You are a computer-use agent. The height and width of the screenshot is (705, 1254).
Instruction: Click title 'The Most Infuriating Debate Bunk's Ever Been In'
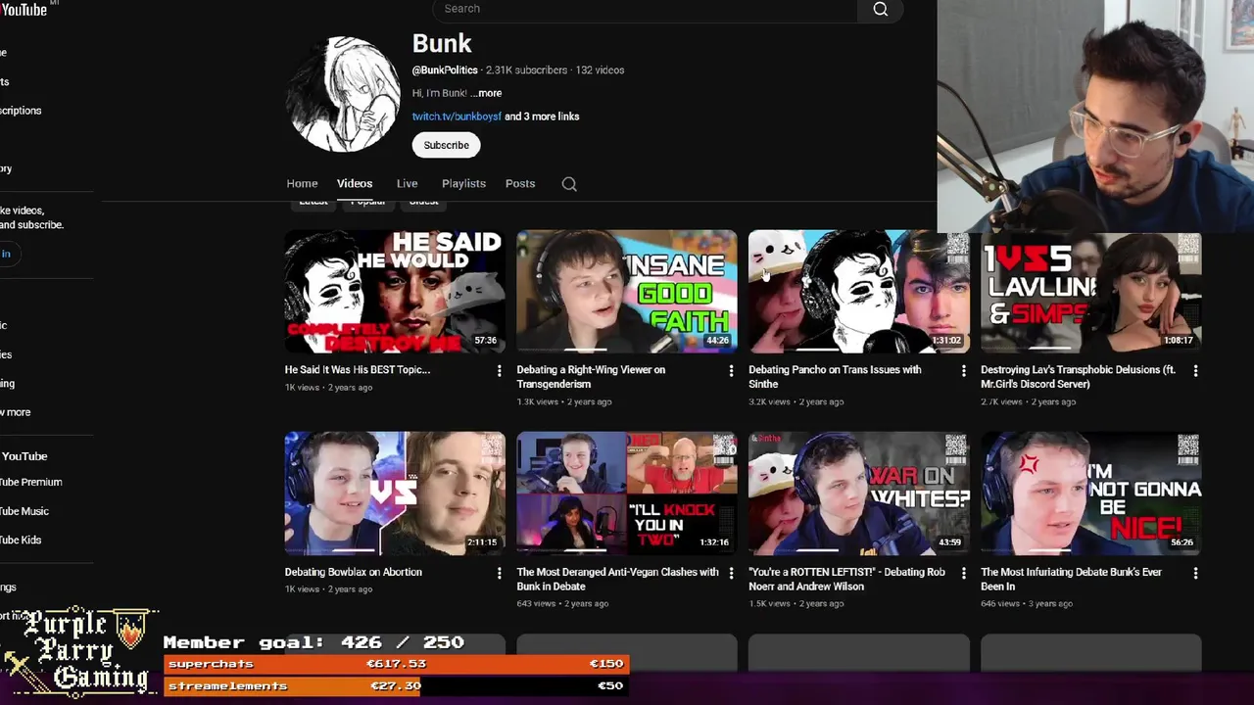coord(1071,579)
